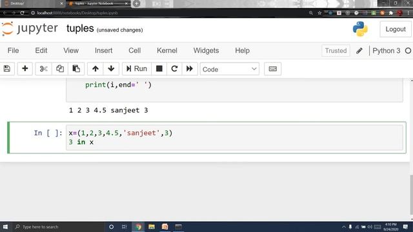Click the kernel idle circle indicator
Screen dimensions: 413x232
[408, 51]
